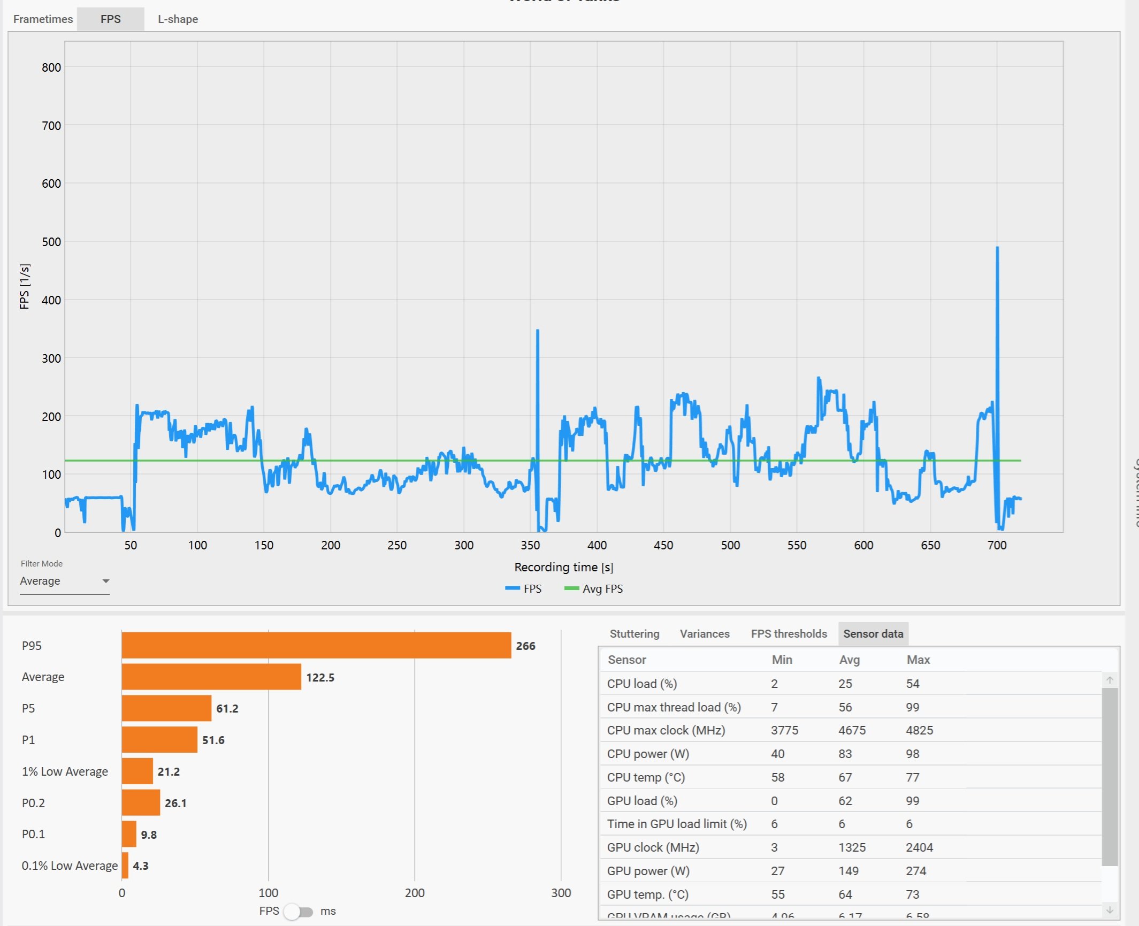Open the FPS thresholds tab
1139x926 pixels.
[x=789, y=634]
